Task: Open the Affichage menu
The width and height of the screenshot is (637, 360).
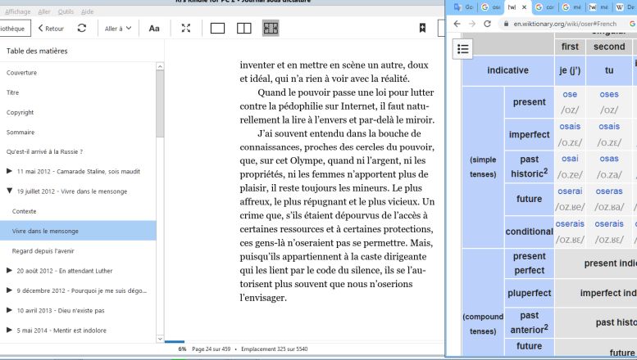Action: click(x=18, y=11)
